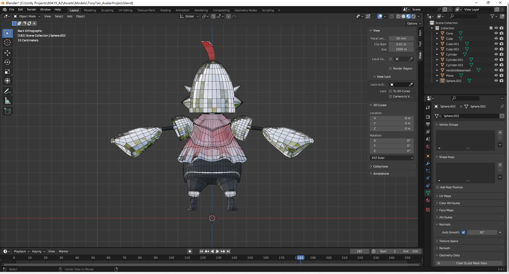
Task: Expand the UV Maps panel
Action: click(445, 196)
